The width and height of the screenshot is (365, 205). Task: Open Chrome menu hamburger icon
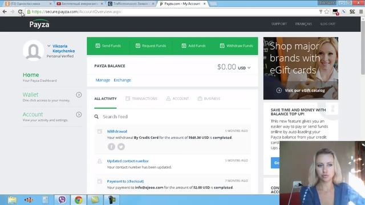click(361, 11)
